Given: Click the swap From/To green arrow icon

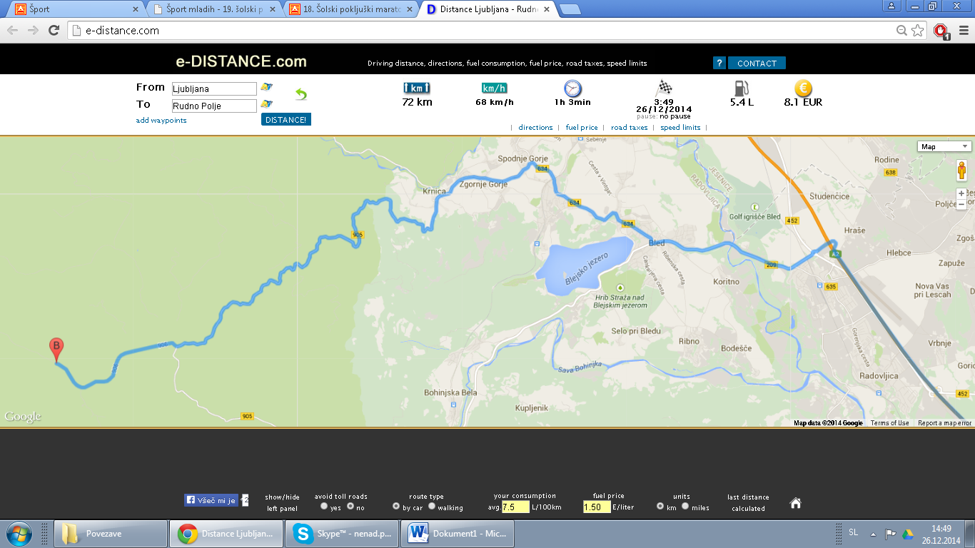Looking at the screenshot, I should tap(301, 94).
